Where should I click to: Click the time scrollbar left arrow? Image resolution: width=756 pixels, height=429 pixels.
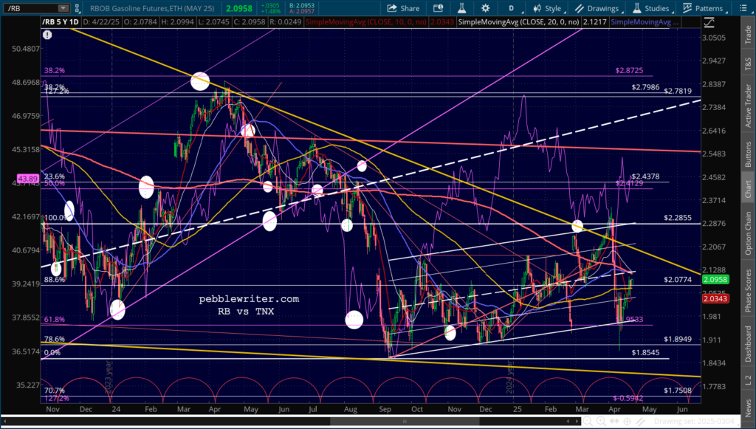[4, 422]
